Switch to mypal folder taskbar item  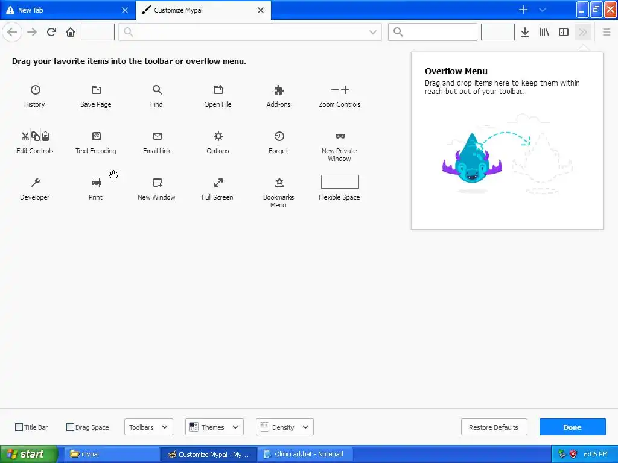point(112,455)
